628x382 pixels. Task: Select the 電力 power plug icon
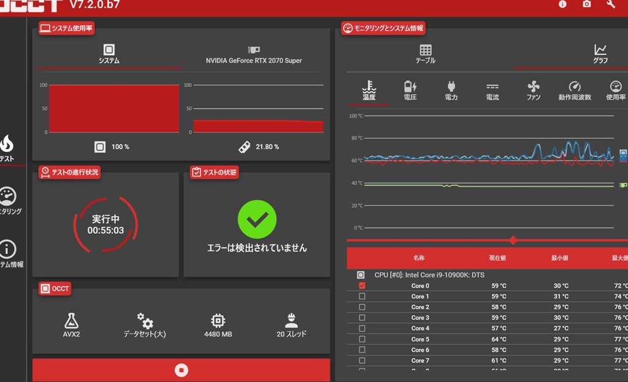451,91
